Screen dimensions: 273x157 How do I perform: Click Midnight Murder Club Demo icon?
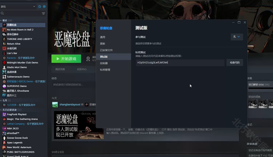click(4, 63)
